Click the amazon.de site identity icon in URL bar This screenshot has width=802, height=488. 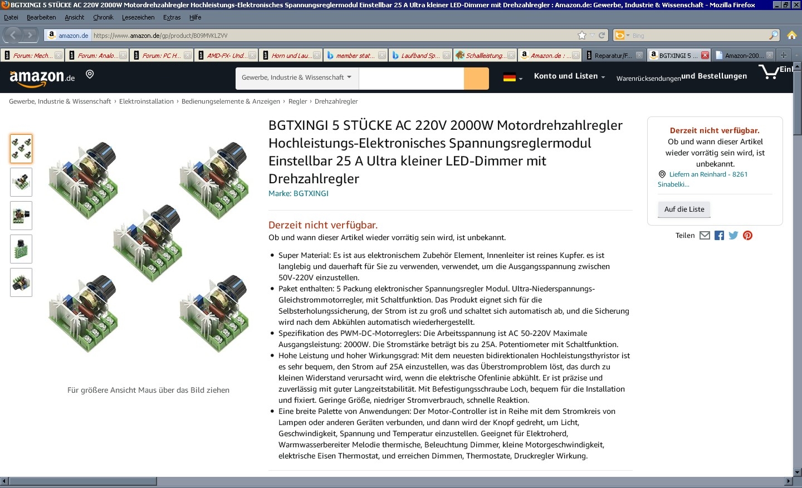[67, 35]
